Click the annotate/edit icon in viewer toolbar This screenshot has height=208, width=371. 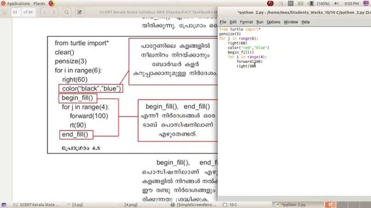point(79,12)
